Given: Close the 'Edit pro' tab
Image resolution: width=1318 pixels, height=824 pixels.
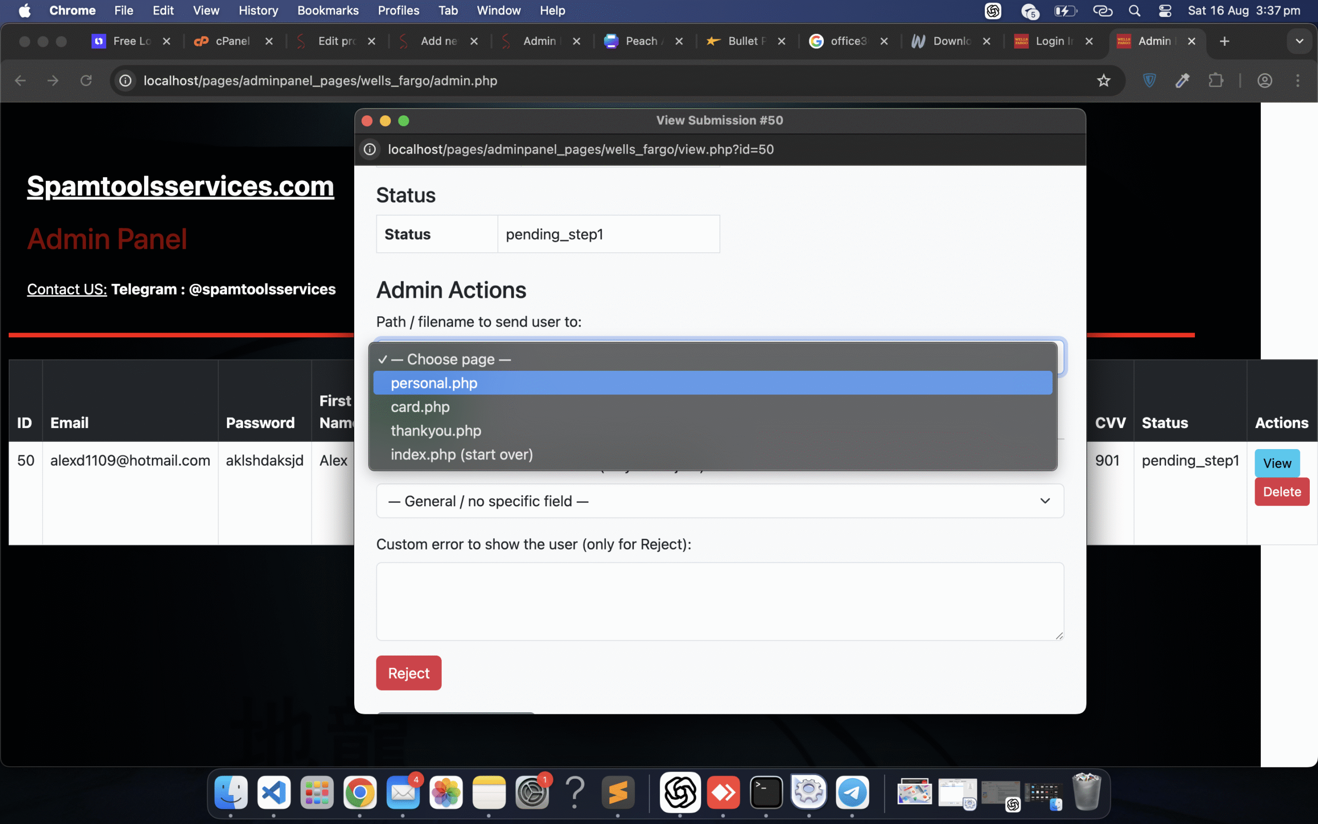Looking at the screenshot, I should (371, 41).
